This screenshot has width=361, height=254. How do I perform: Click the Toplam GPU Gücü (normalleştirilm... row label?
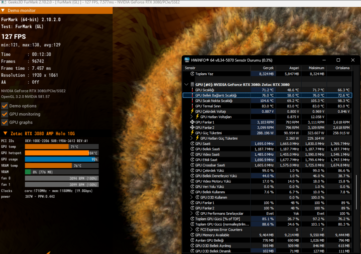point(222,224)
